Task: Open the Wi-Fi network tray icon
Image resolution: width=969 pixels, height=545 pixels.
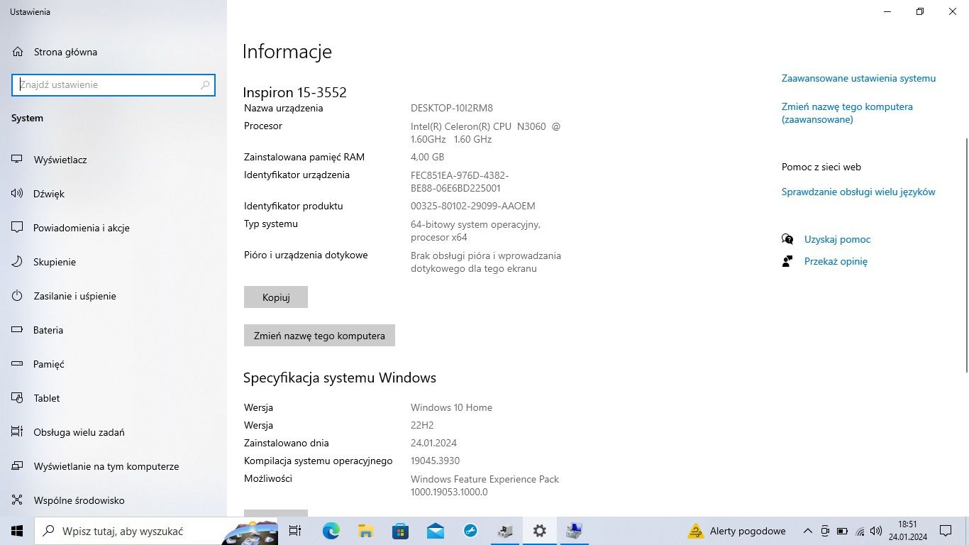Action: click(859, 531)
